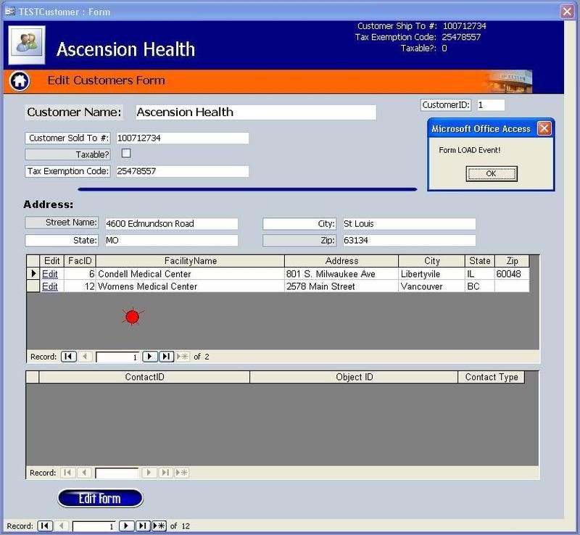Click the State column header in facility grid
Screen dimensions: 580x535
(x=480, y=261)
